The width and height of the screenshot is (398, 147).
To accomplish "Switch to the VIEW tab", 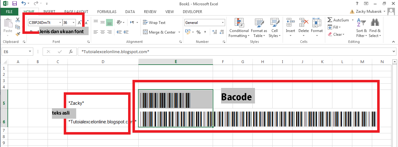I will (x=169, y=11).
